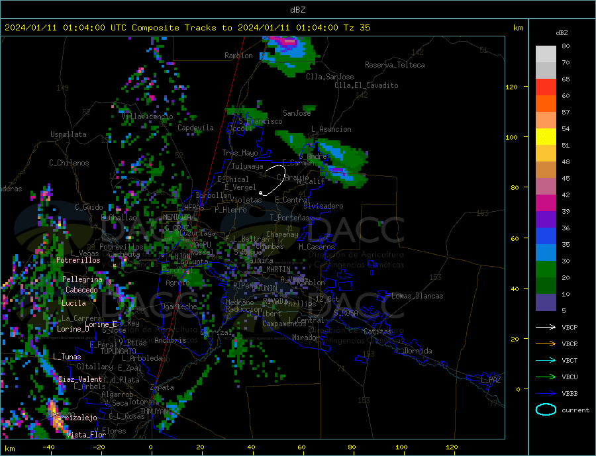Screen dimensions: 596x456
Task: Click the green VBCU arrow in legend
Action: (x=546, y=377)
